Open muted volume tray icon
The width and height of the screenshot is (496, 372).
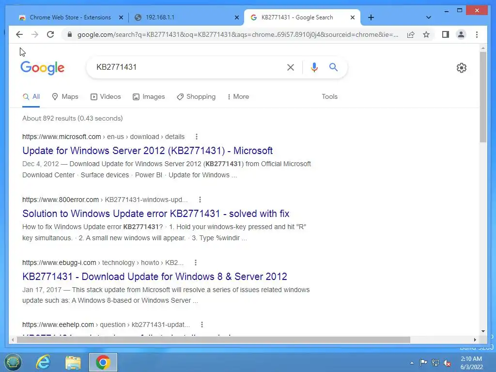447,363
